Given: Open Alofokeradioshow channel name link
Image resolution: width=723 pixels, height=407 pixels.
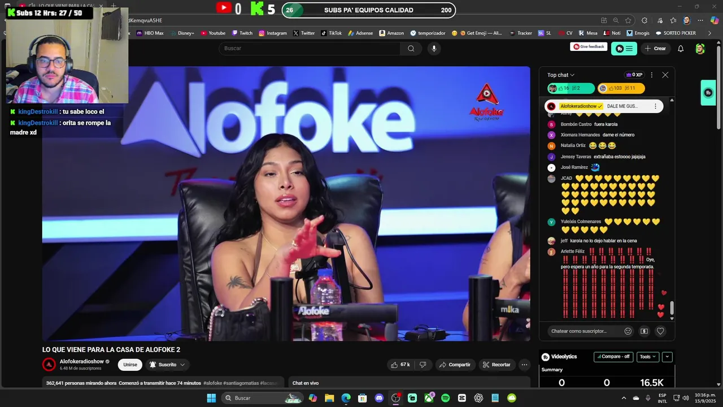Looking at the screenshot, I should point(82,361).
